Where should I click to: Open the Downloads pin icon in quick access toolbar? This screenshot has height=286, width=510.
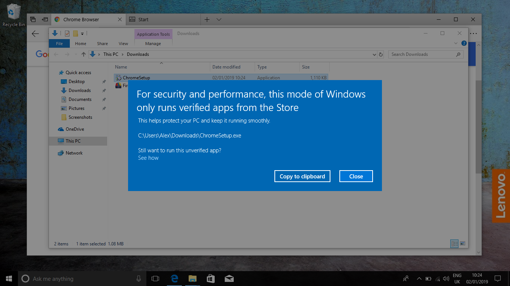55,33
